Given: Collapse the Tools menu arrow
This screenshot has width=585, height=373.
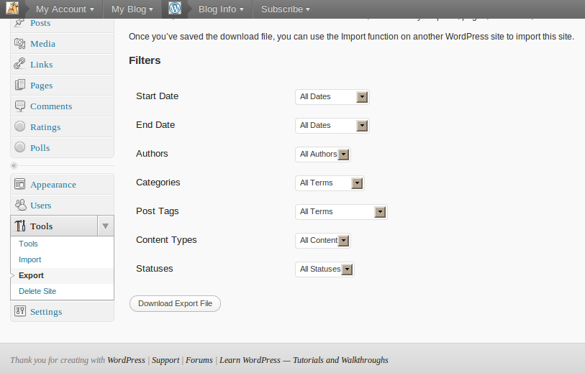Looking at the screenshot, I should pos(106,226).
